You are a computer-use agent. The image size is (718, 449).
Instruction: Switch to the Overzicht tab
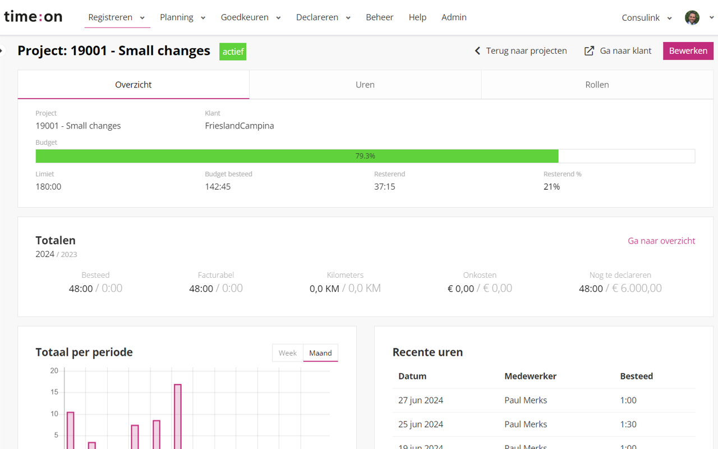(134, 85)
